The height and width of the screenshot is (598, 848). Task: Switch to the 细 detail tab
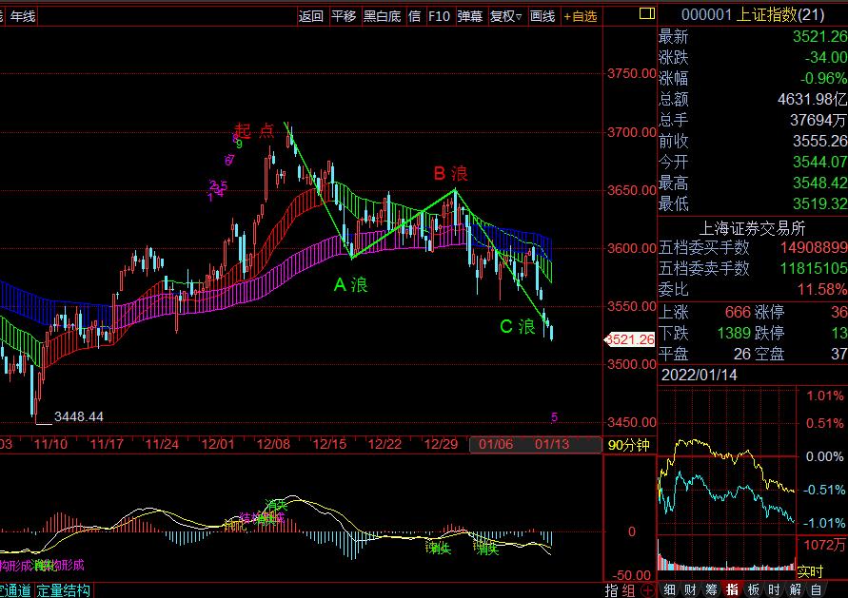click(669, 589)
